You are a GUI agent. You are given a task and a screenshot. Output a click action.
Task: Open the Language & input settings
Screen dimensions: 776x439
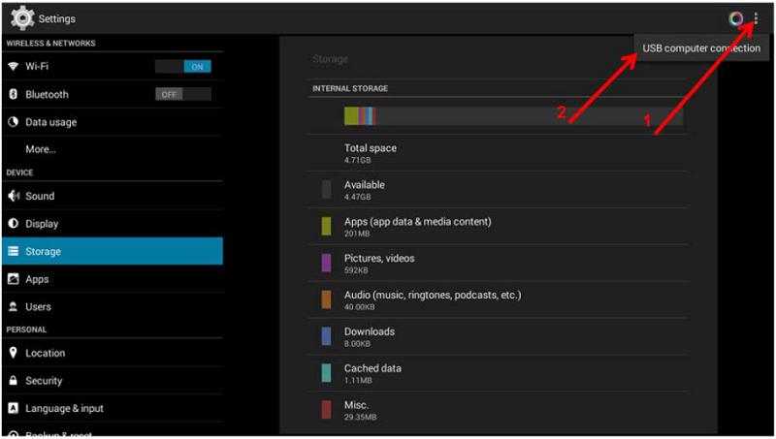click(65, 408)
